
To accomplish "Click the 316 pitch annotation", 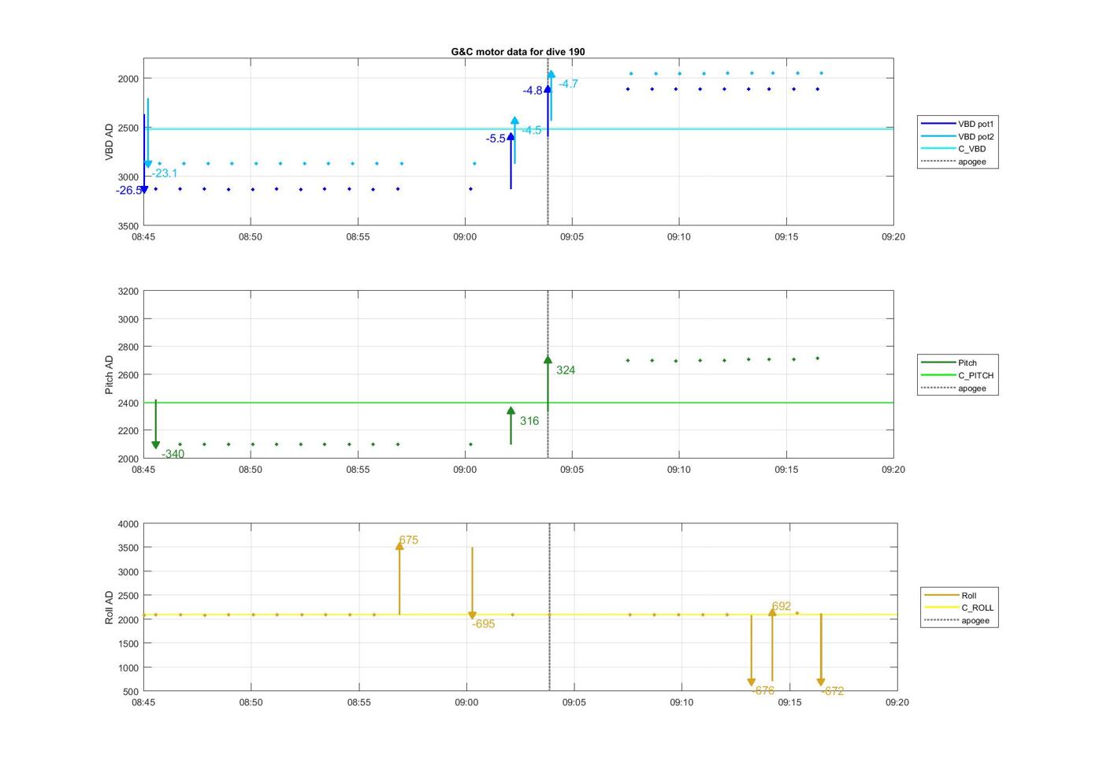I will click(x=529, y=421).
